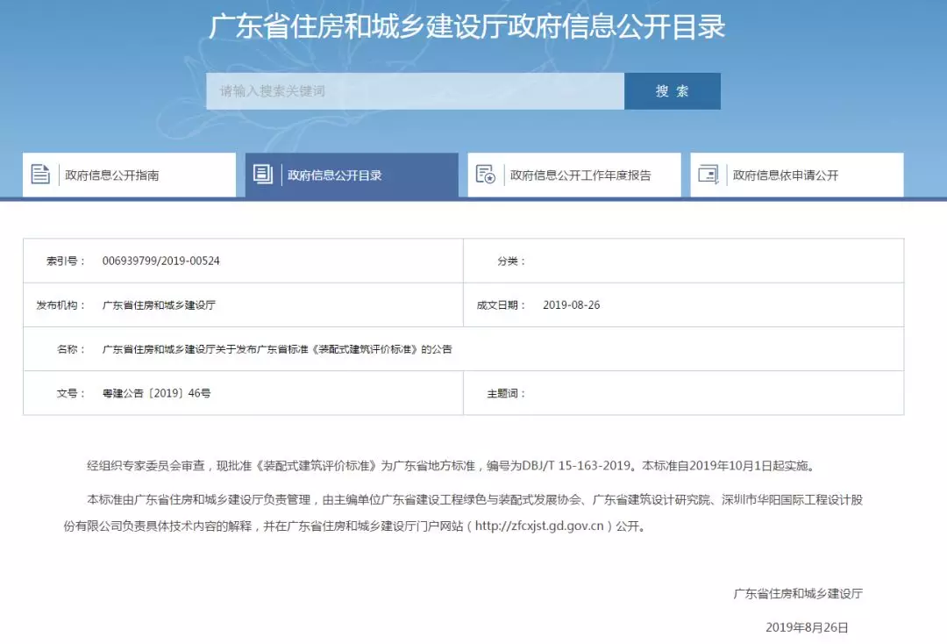
Task: Switch to the 政府信息依申请公开 tab
Action: pos(796,175)
